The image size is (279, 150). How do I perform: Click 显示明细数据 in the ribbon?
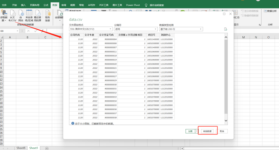click(x=250, y=11)
